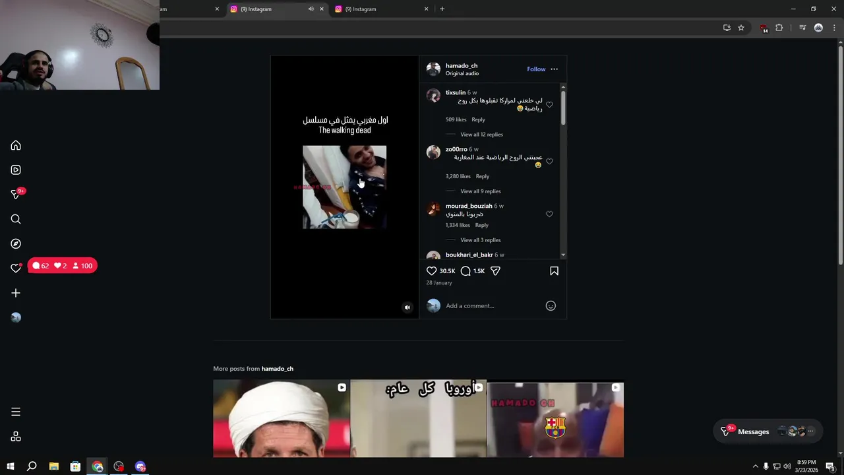The width and height of the screenshot is (844, 475).
Task: Expand View all 9 replies
Action: click(x=481, y=191)
